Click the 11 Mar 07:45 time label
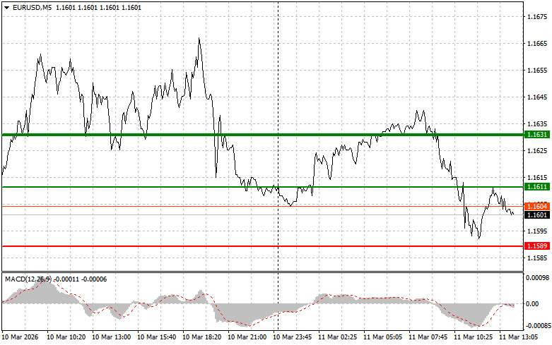Viewport: 552px width, 345px height. (x=428, y=337)
